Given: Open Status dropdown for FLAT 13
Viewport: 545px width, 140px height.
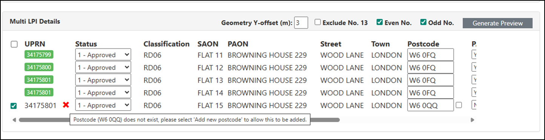Looking at the screenshot, I should click(103, 80).
